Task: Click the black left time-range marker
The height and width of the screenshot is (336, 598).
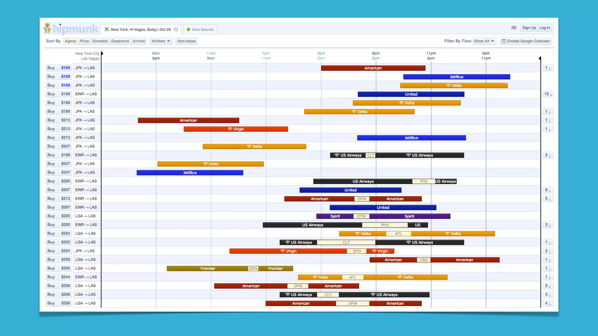Action: (x=102, y=53)
